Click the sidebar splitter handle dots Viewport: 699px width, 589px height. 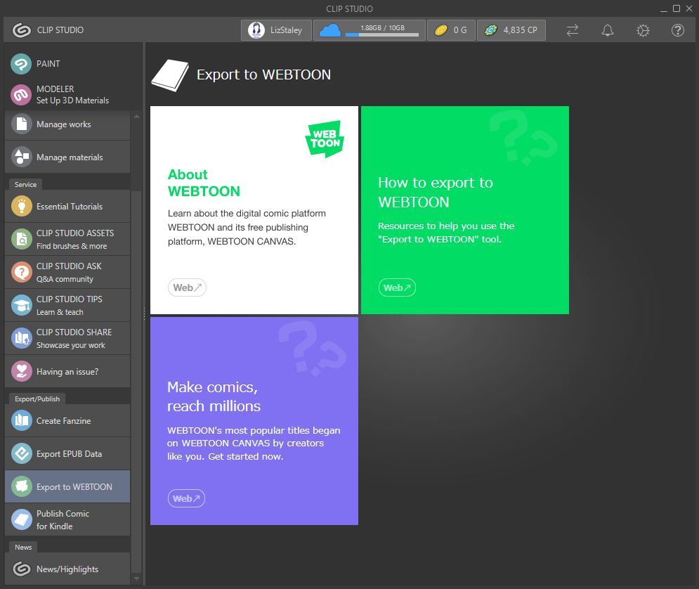(145, 314)
